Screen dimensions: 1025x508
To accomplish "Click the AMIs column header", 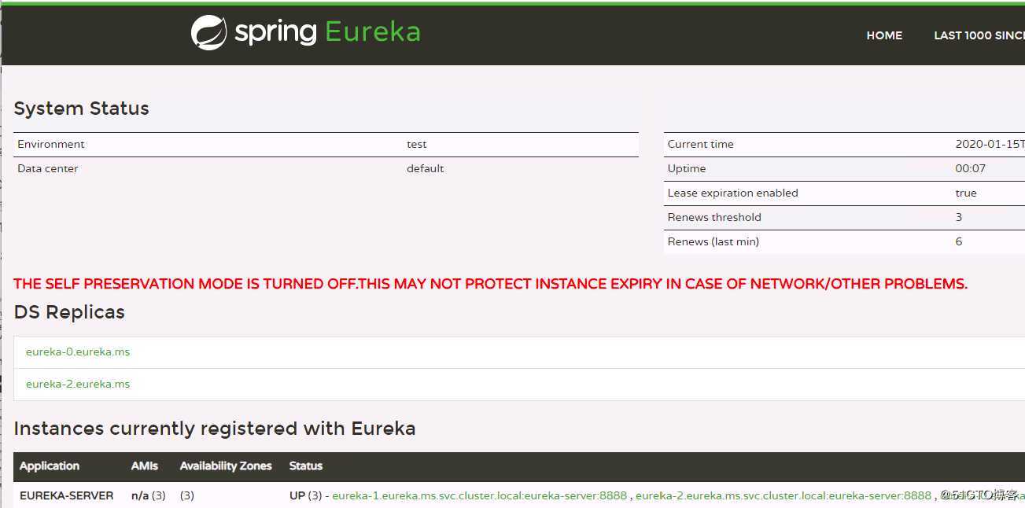I will click(x=145, y=466).
